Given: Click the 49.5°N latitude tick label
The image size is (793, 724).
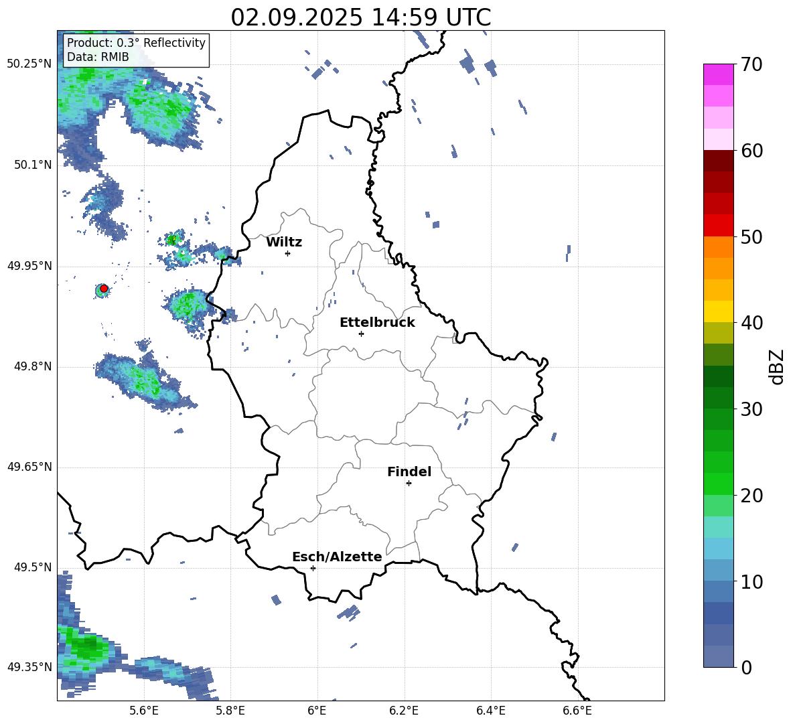Looking at the screenshot, I should [33, 568].
